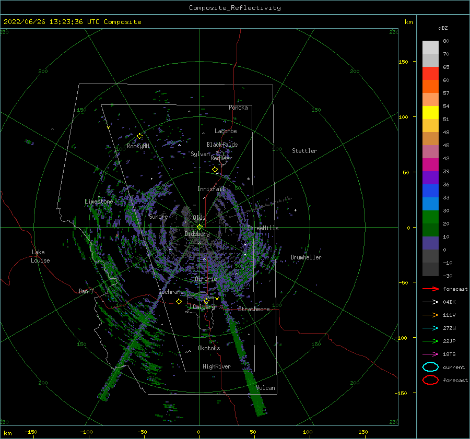The image size is (470, 439).
Task: Click the Okotoks label
Action: pos(209,348)
